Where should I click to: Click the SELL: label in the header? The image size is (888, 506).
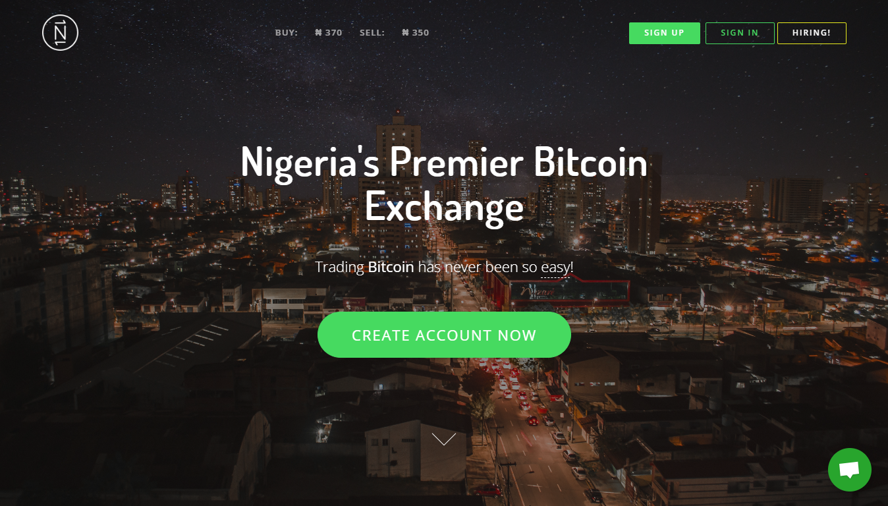point(372,32)
